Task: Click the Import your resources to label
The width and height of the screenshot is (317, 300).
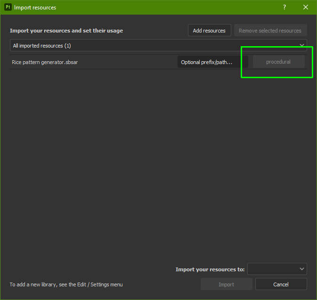Action: (x=210, y=269)
